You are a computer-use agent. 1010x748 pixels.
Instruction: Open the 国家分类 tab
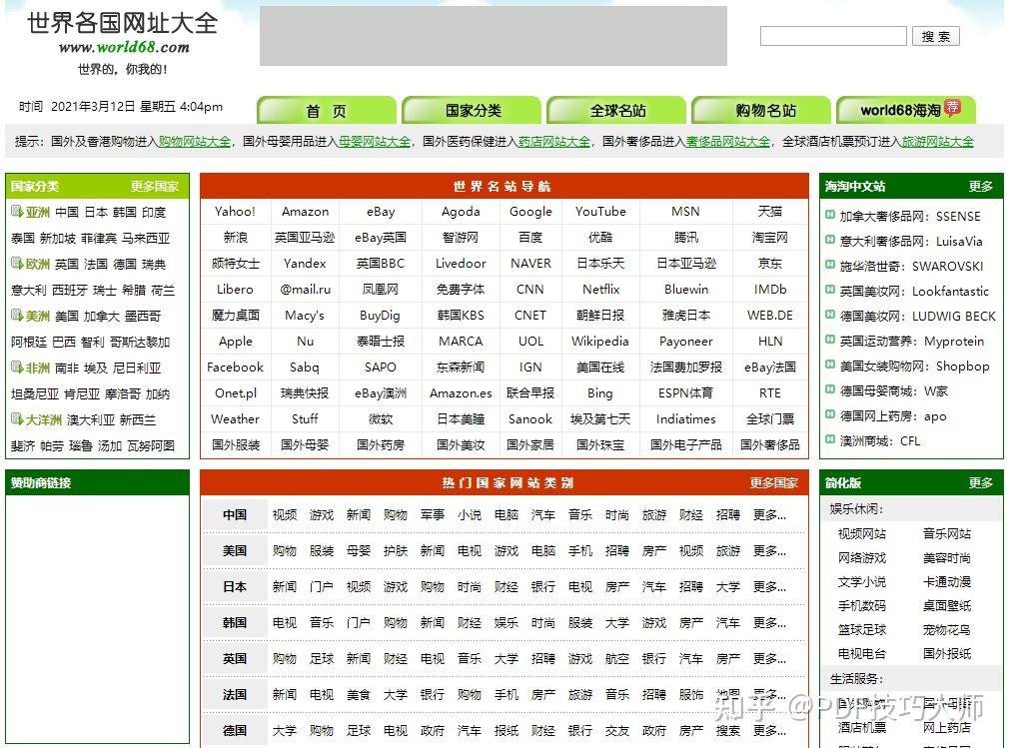(x=472, y=110)
